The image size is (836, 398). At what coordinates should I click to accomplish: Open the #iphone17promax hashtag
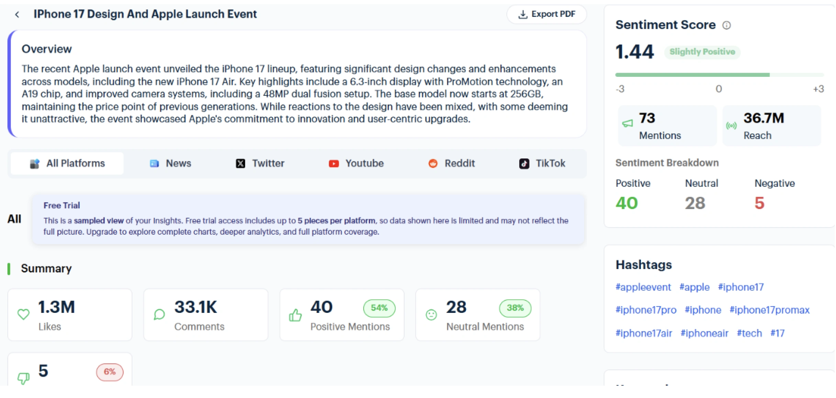tap(769, 310)
